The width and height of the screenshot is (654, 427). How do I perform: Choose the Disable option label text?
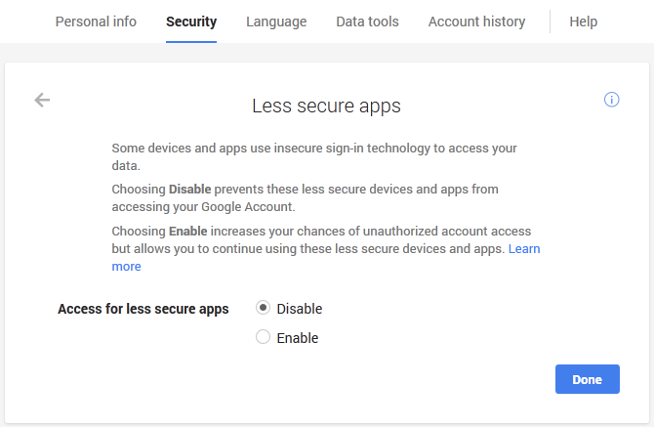[x=300, y=309]
